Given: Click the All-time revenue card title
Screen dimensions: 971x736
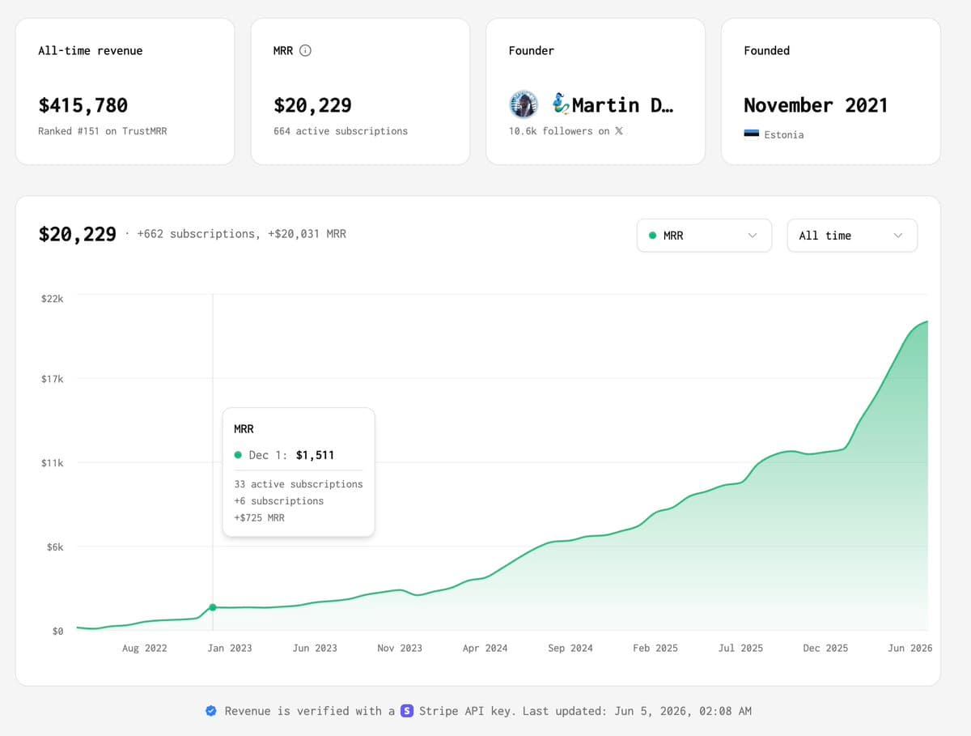Looking at the screenshot, I should (90, 50).
